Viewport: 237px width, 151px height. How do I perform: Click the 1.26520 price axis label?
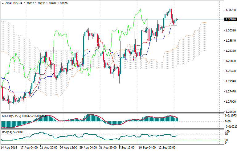click(229, 112)
